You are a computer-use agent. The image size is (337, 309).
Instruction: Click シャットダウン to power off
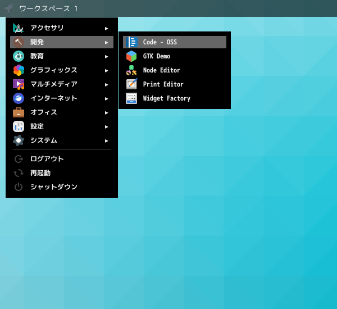pyautogui.click(x=54, y=187)
